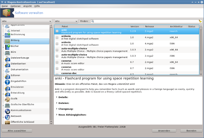Click the canorus-doc package row
This screenshot has width=204, height=138.
coord(126,74)
